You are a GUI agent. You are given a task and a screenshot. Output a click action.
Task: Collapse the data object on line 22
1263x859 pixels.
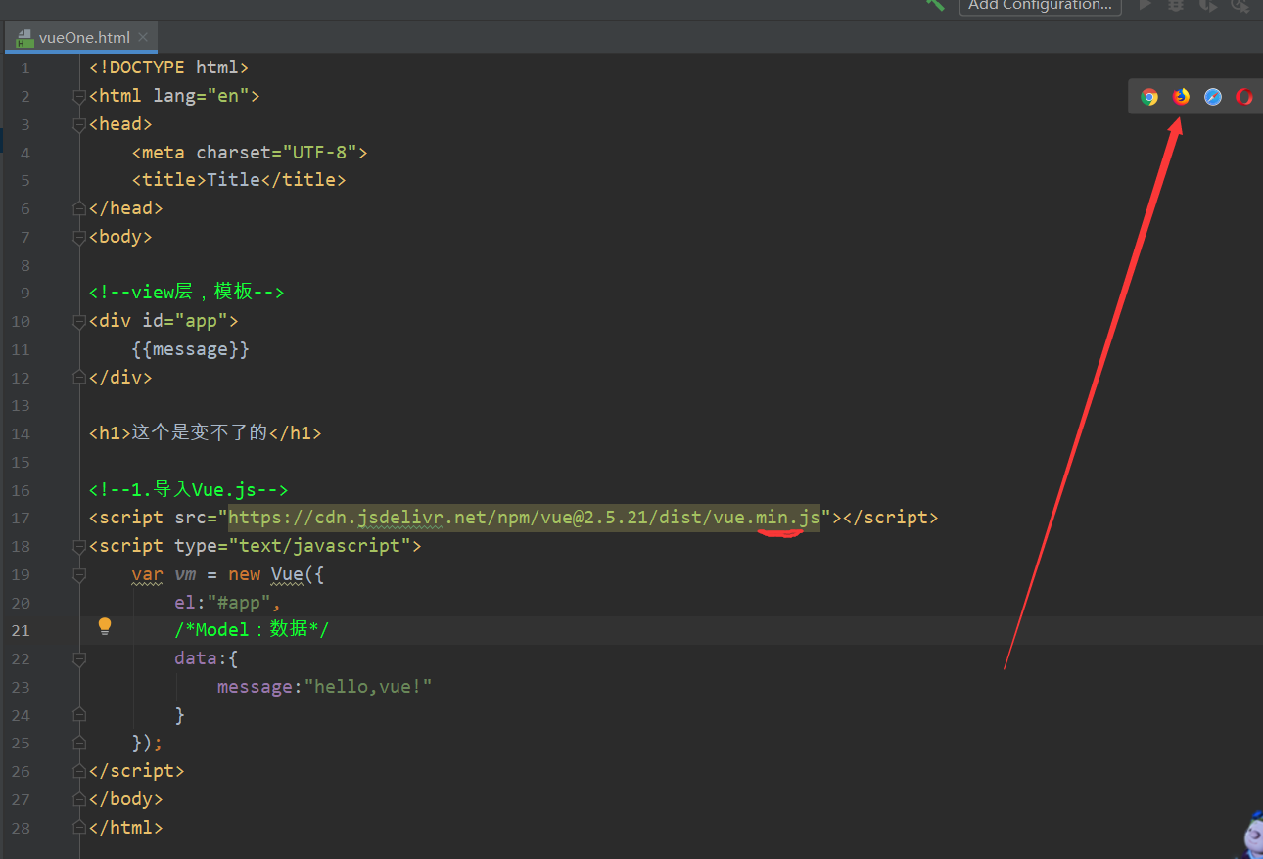(x=79, y=659)
